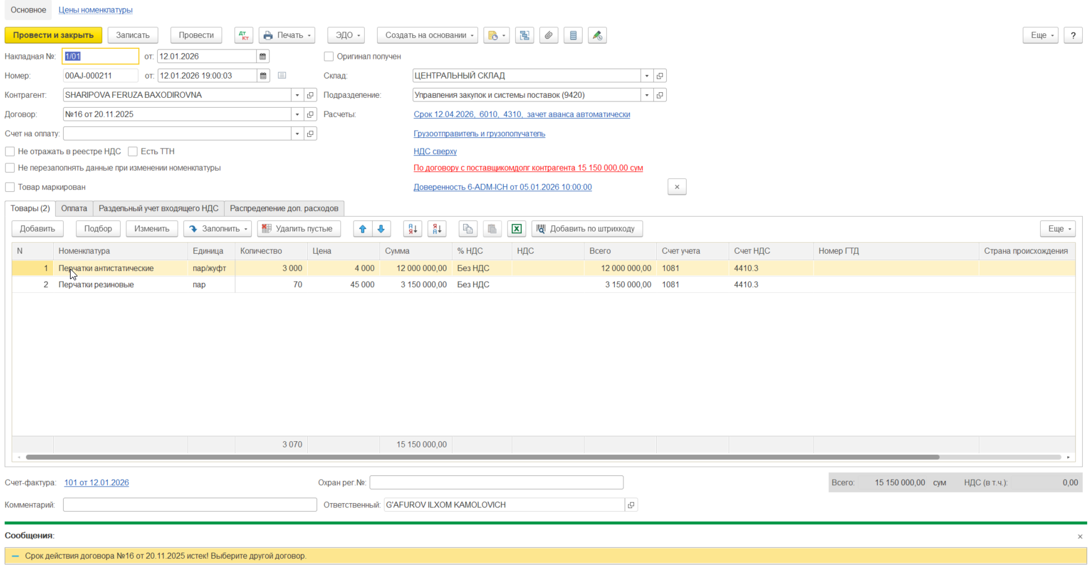The width and height of the screenshot is (1089, 570).
Task: Clear the Доверенность with the x button
Action: click(x=677, y=187)
